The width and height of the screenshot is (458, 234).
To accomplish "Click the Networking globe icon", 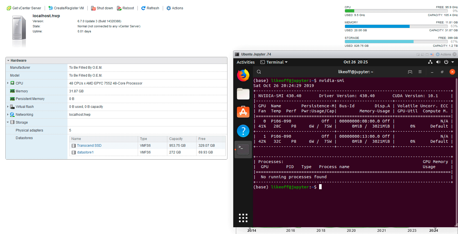I will 12,115.
